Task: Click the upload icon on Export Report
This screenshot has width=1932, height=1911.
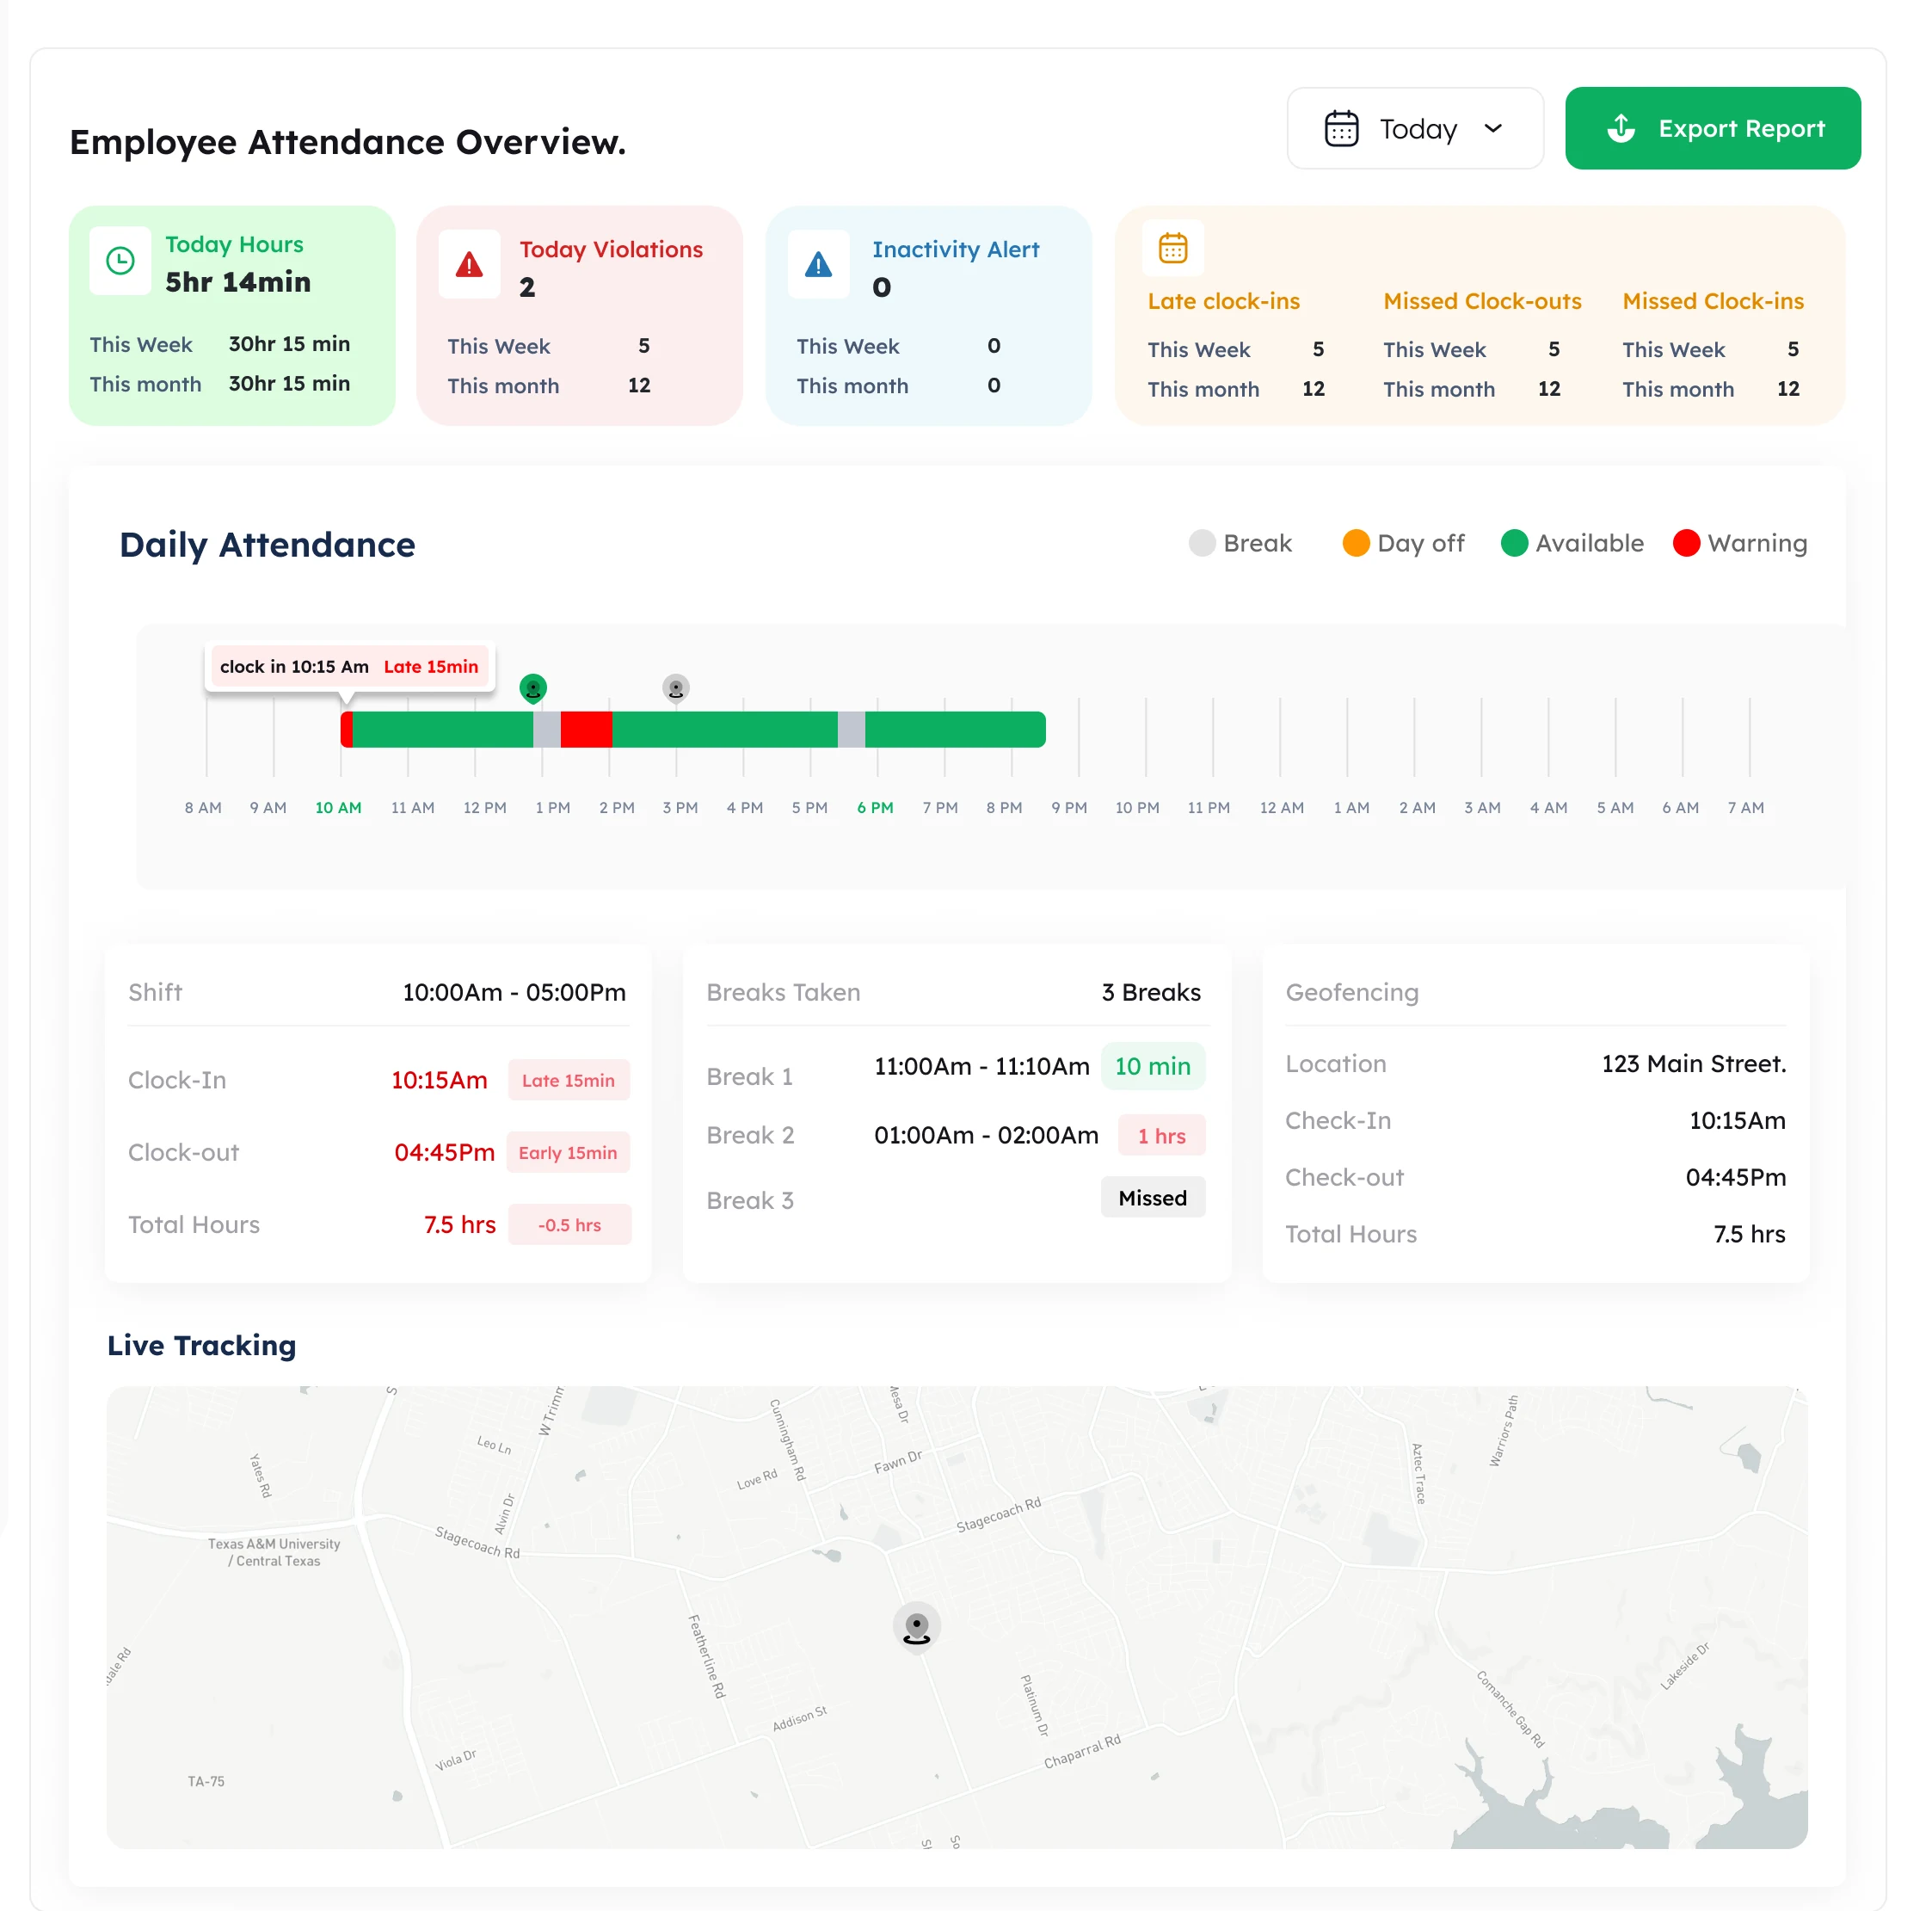Action: click(1620, 128)
